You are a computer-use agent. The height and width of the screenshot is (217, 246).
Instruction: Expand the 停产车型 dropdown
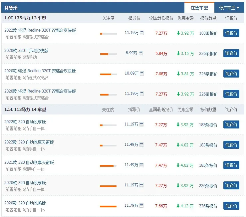(229, 8)
